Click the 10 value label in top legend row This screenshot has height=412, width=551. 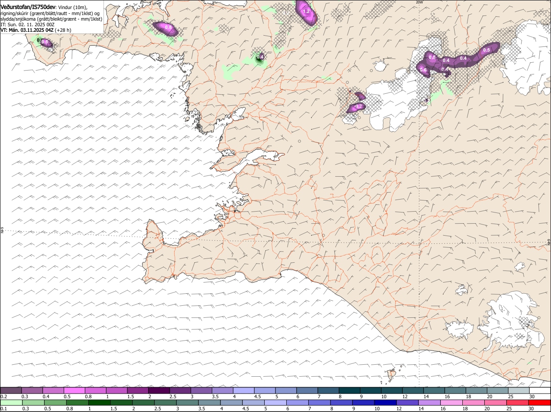tap(384, 396)
